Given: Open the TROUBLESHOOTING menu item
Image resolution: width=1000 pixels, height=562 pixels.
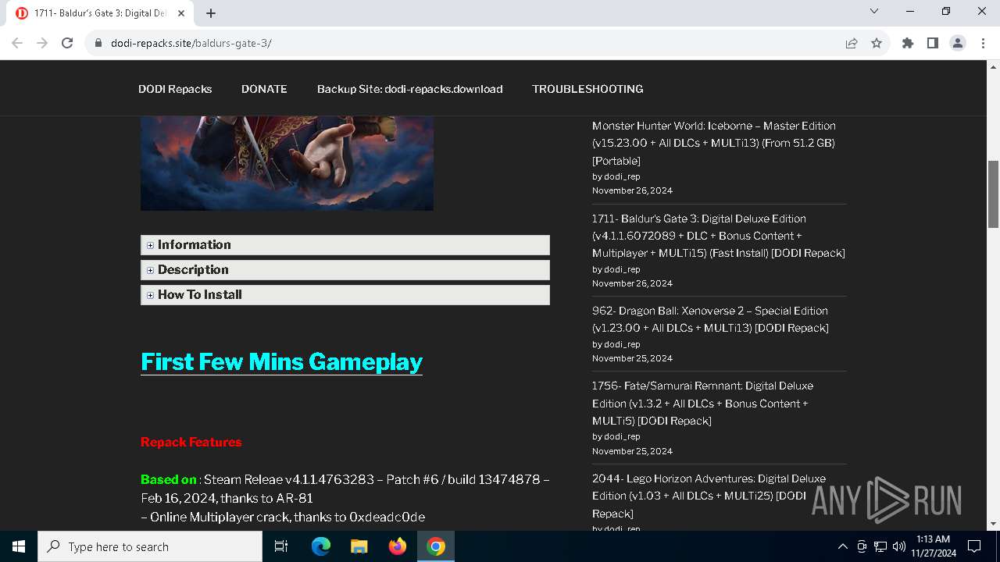Looking at the screenshot, I should (x=587, y=89).
